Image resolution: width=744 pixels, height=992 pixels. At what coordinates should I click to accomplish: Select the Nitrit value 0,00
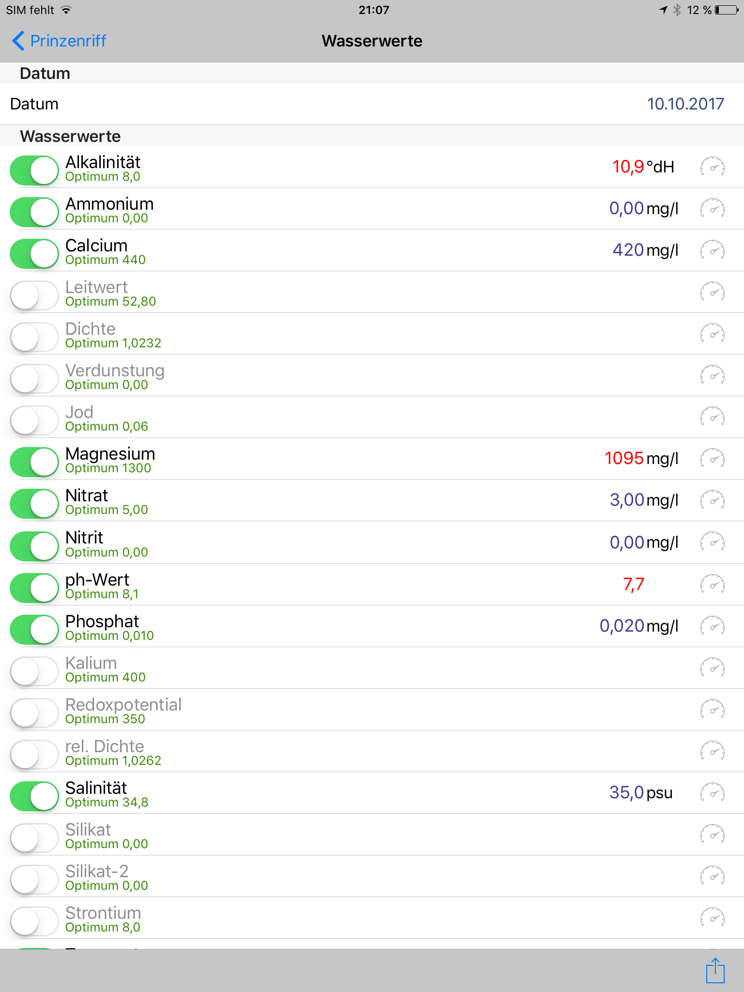pyautogui.click(x=627, y=543)
